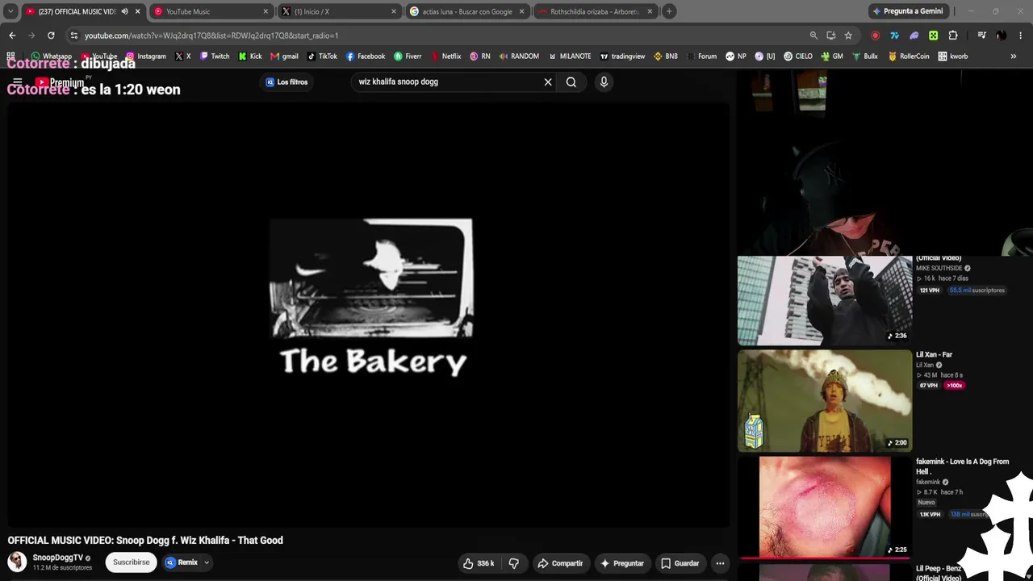Image resolution: width=1033 pixels, height=581 pixels.
Task: Open the SnoopDoggTV channel name
Action: pos(58,558)
